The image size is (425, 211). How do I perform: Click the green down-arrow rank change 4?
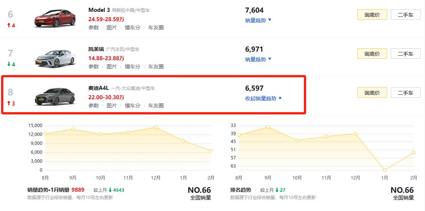pyautogui.click(x=11, y=65)
